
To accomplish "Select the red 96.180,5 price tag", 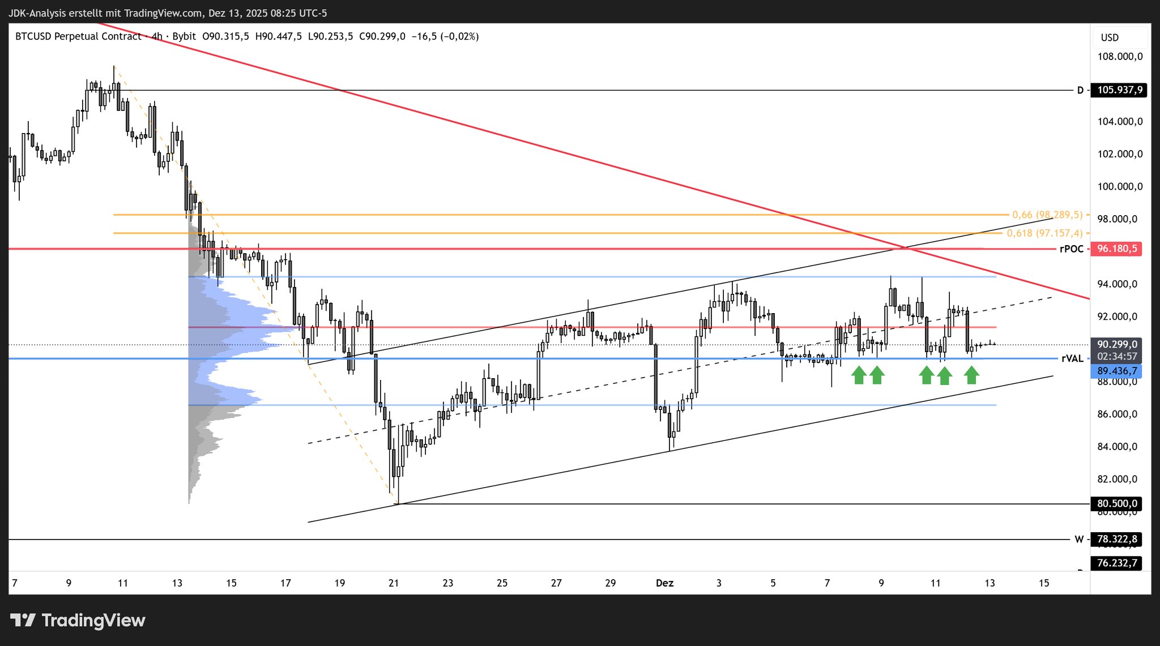I will tap(1116, 249).
